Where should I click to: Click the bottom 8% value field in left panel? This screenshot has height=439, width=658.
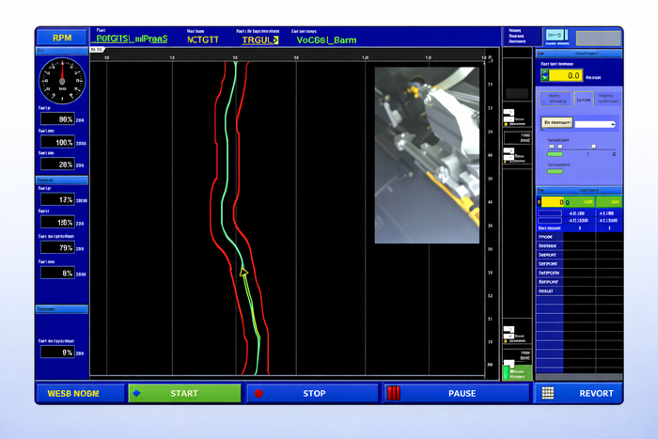[57, 353]
